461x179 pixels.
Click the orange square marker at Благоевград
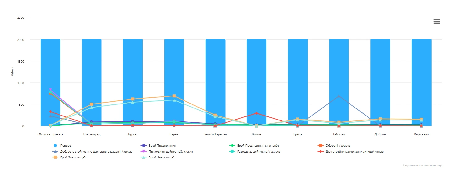pyautogui.click(x=92, y=104)
